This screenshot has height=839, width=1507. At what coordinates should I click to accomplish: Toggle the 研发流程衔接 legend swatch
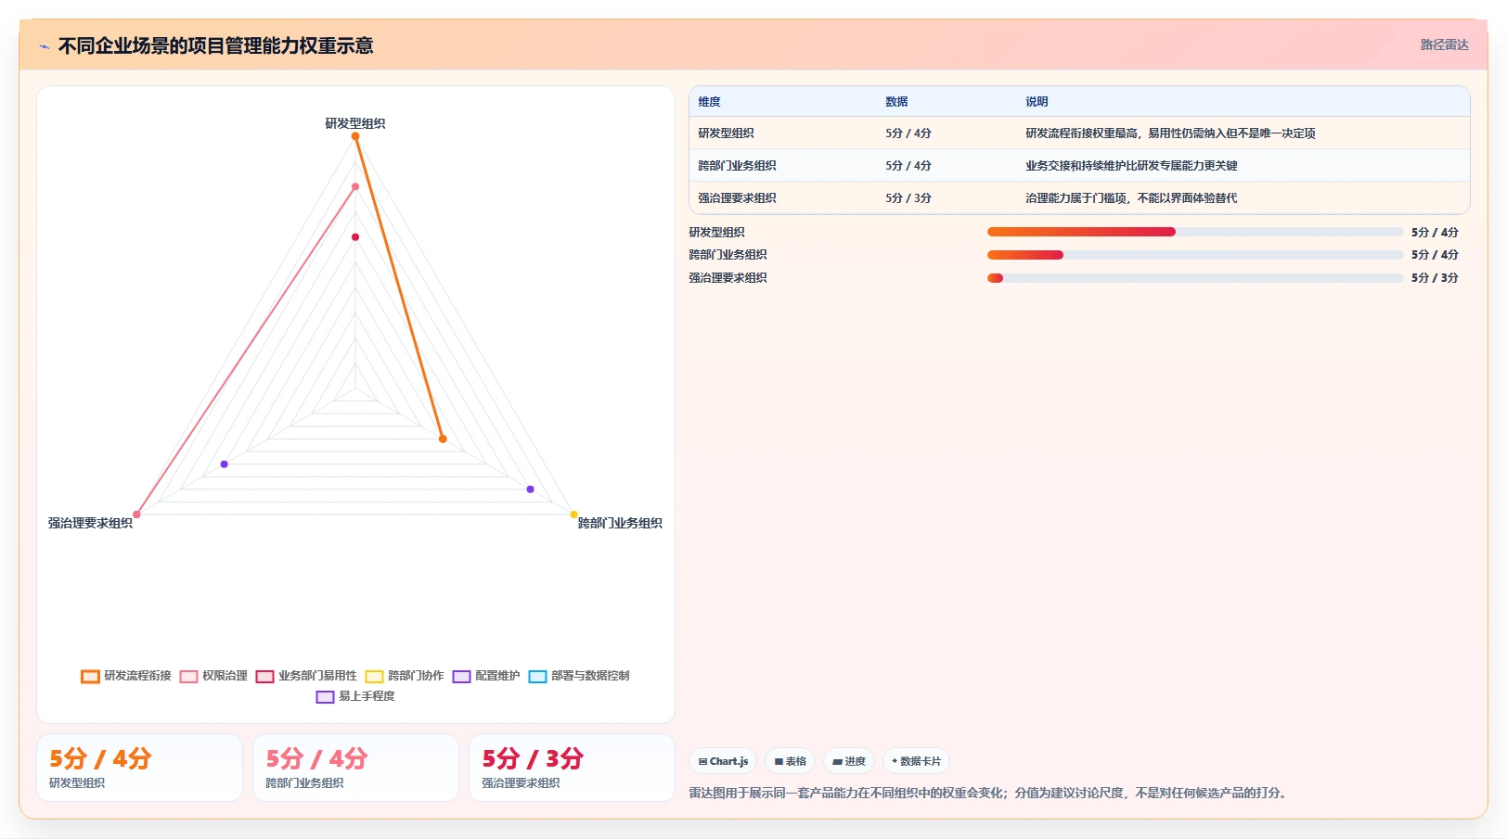coord(90,676)
